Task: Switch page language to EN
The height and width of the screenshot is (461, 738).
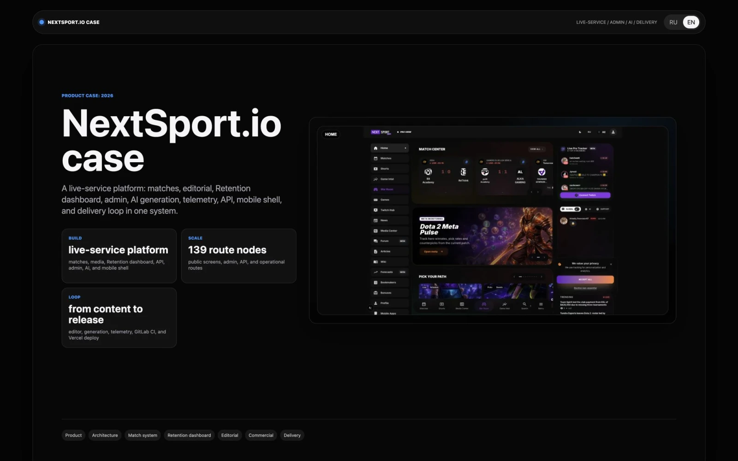Action: tap(691, 22)
